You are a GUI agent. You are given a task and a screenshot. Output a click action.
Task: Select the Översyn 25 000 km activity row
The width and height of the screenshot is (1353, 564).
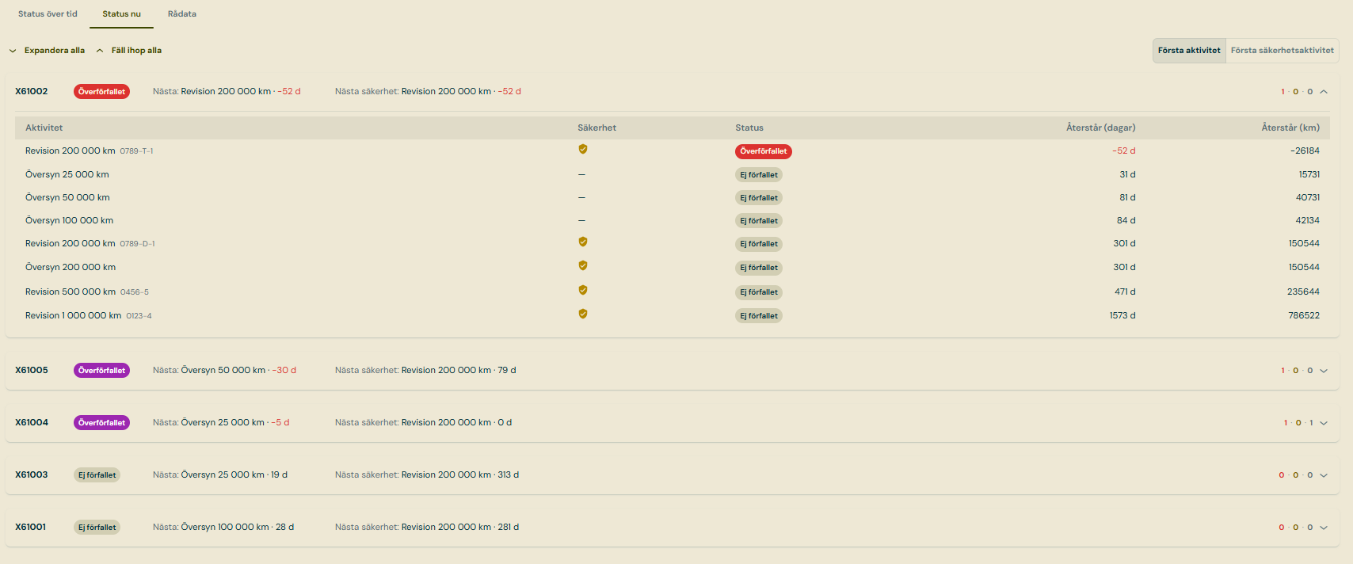(x=672, y=174)
